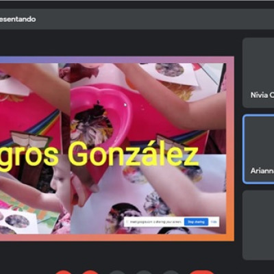Click the blue Stop sharing button
Screen dimensions: 274x274
click(x=196, y=222)
